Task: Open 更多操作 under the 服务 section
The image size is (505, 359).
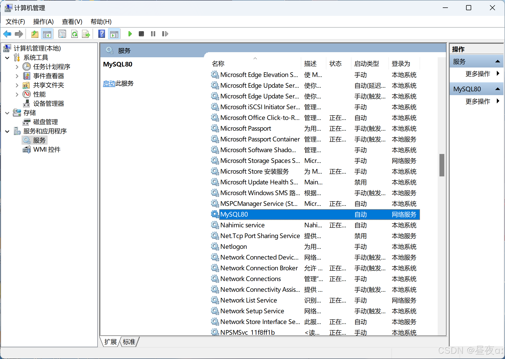Action: point(478,74)
